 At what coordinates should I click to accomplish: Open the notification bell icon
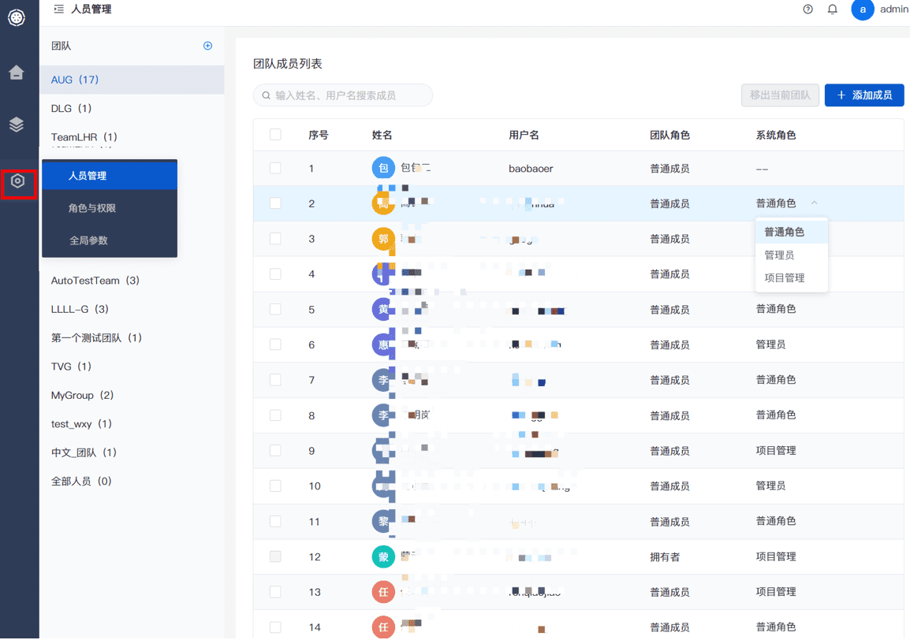(x=832, y=9)
